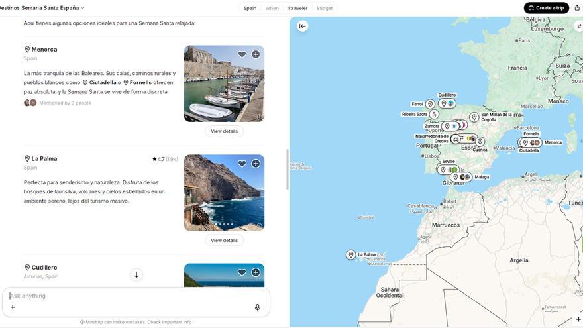Click the Create a trip button
The image size is (583, 328).
(546, 8)
